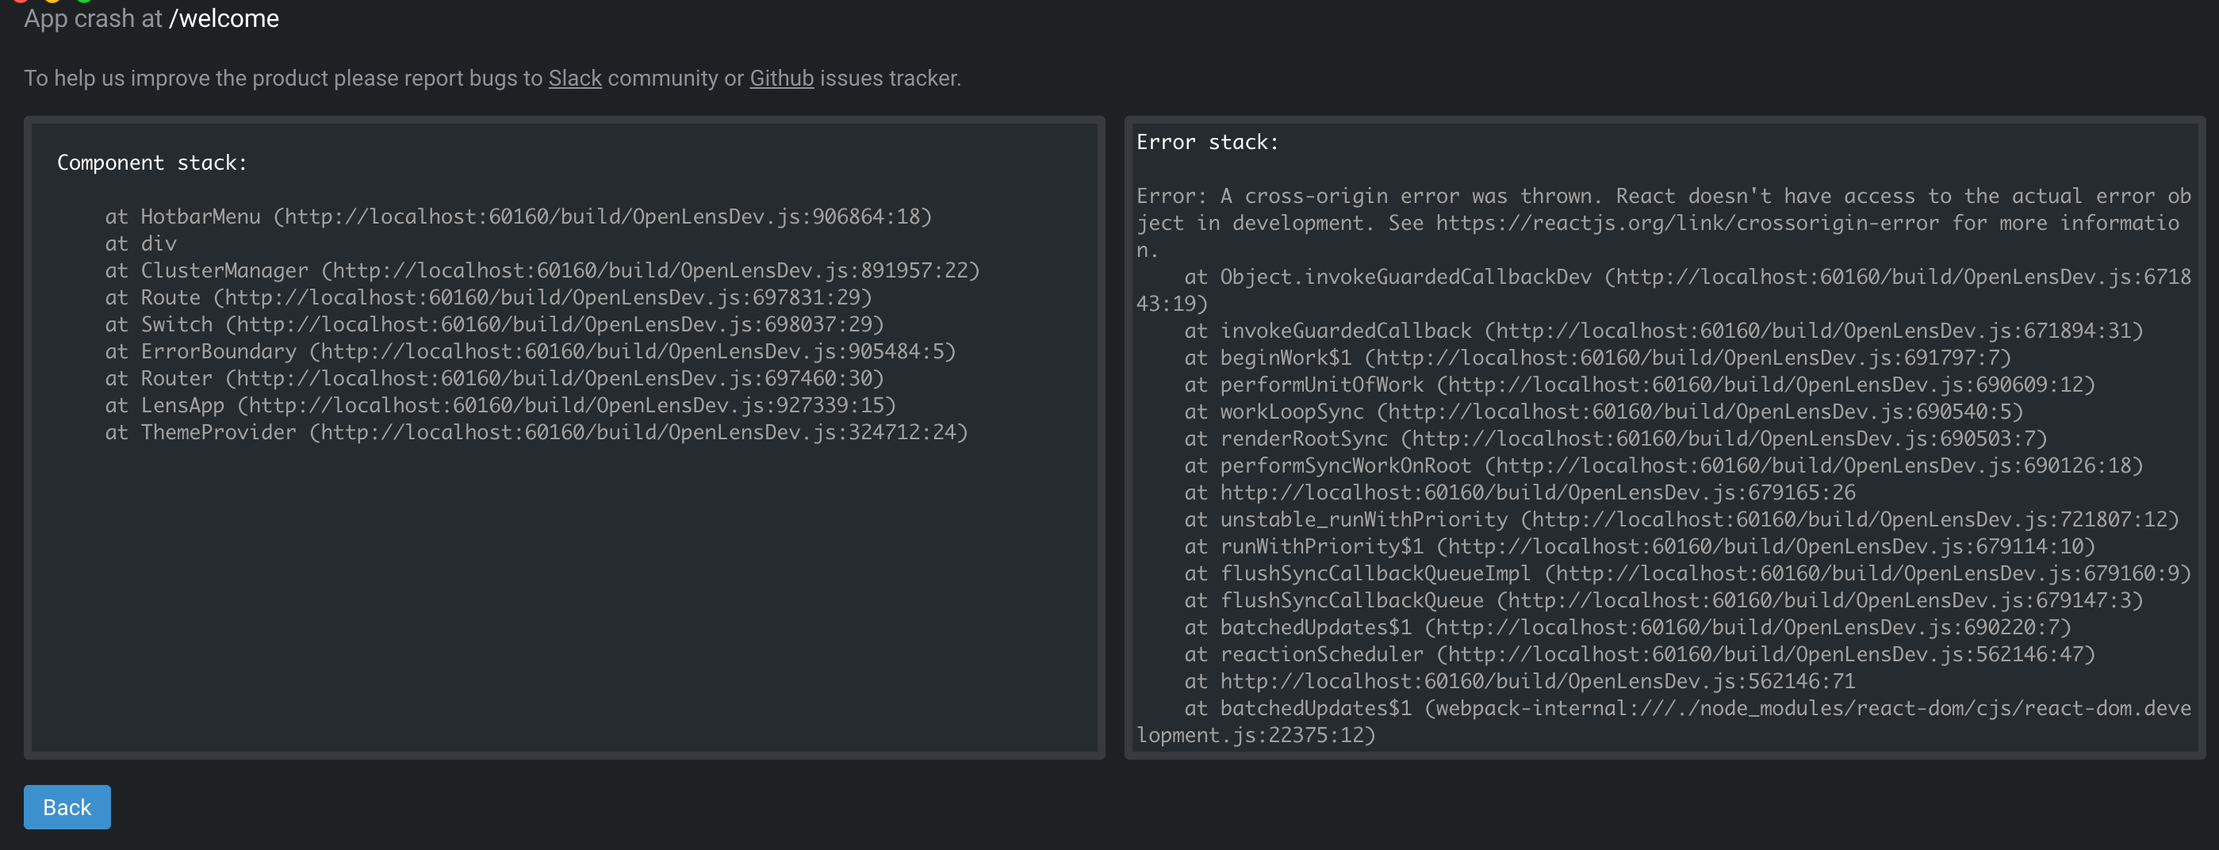Click the 'OpenLensDev.js:562146:71' line
The height and width of the screenshot is (850, 2219).
click(1520, 681)
